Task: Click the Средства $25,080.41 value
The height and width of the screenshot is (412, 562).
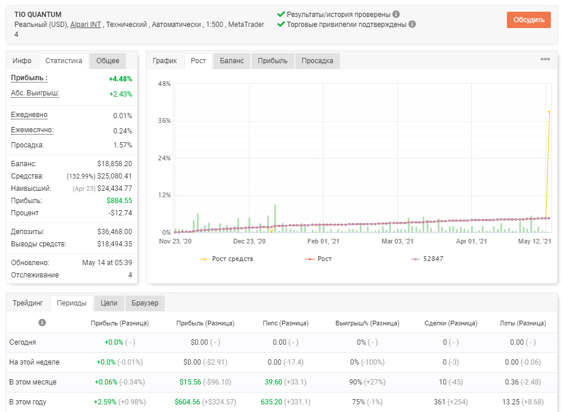Action: (x=115, y=176)
